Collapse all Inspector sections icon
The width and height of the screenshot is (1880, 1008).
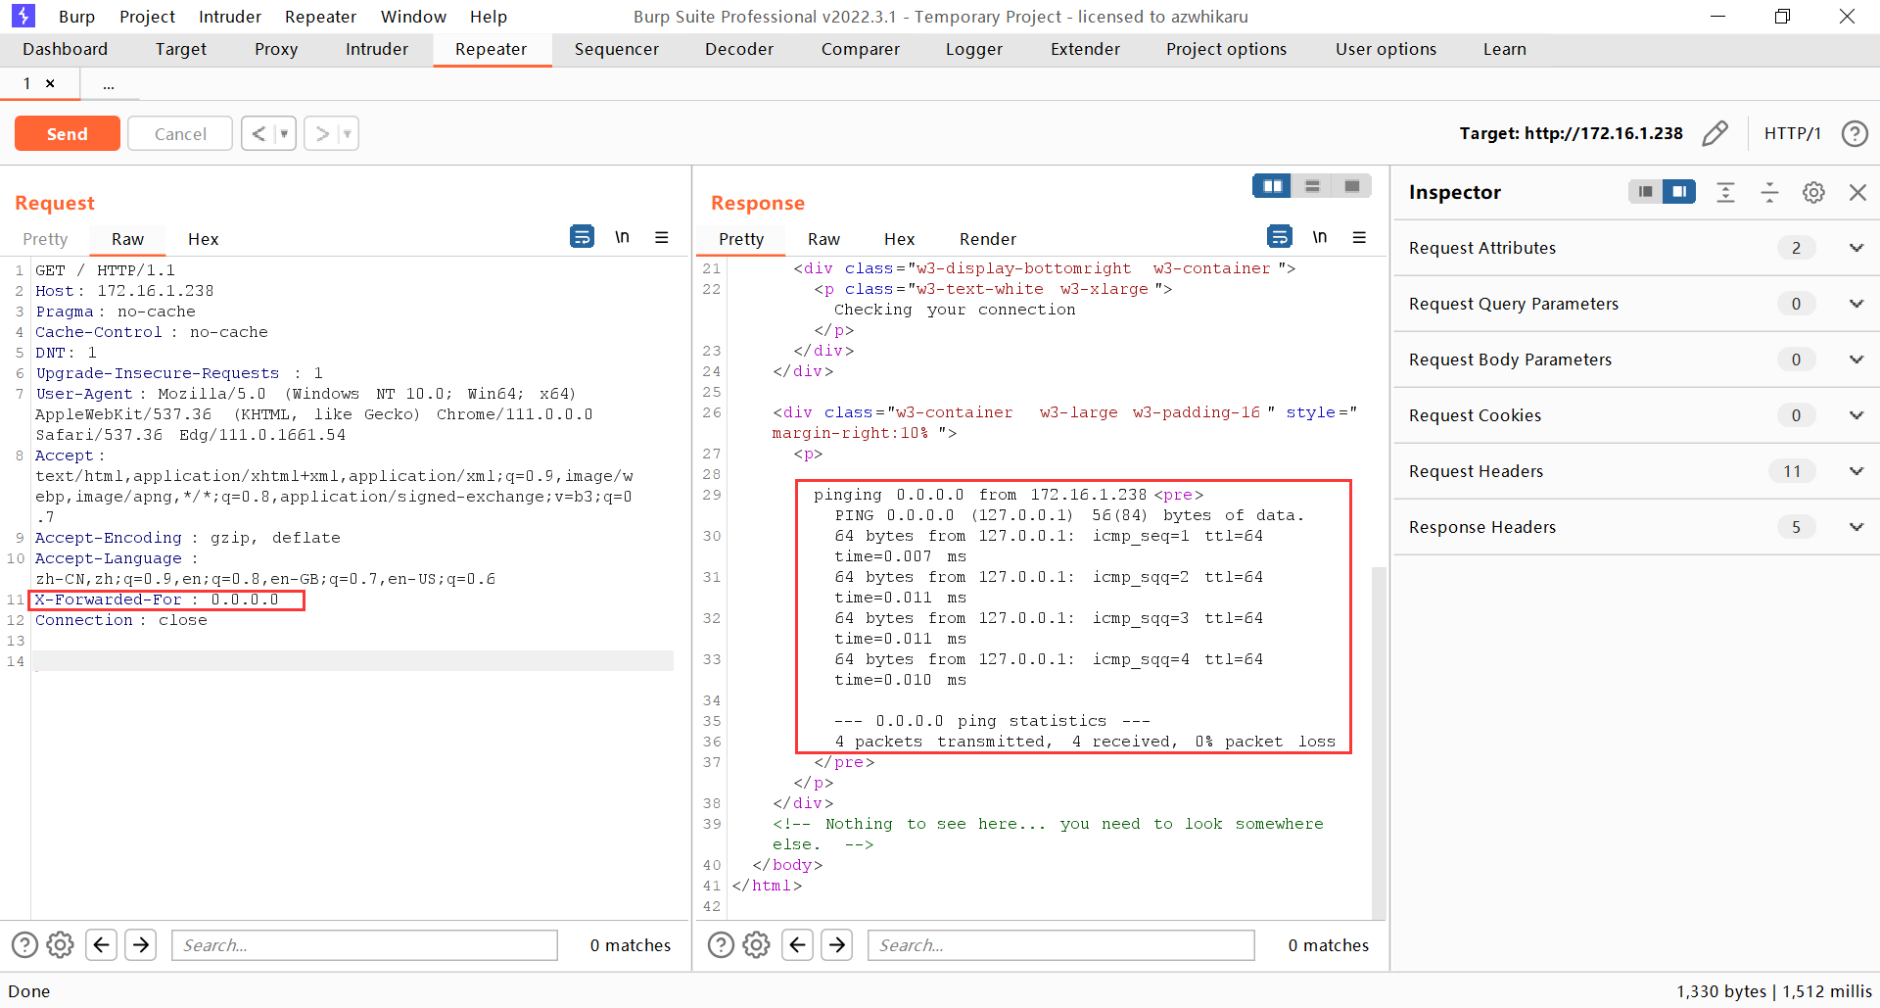[1769, 192]
